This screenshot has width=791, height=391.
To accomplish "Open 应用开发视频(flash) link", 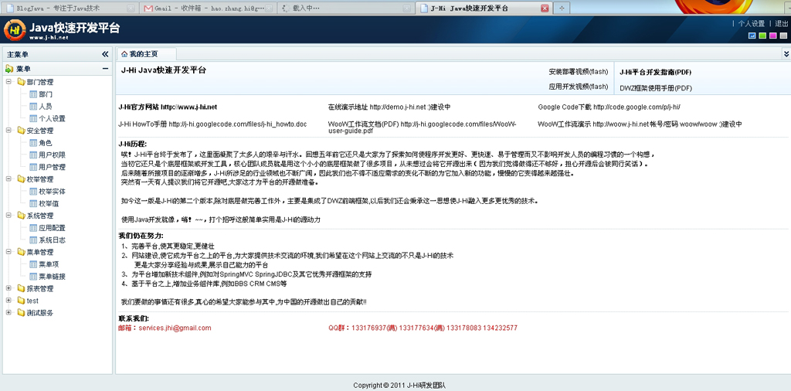I will [578, 87].
